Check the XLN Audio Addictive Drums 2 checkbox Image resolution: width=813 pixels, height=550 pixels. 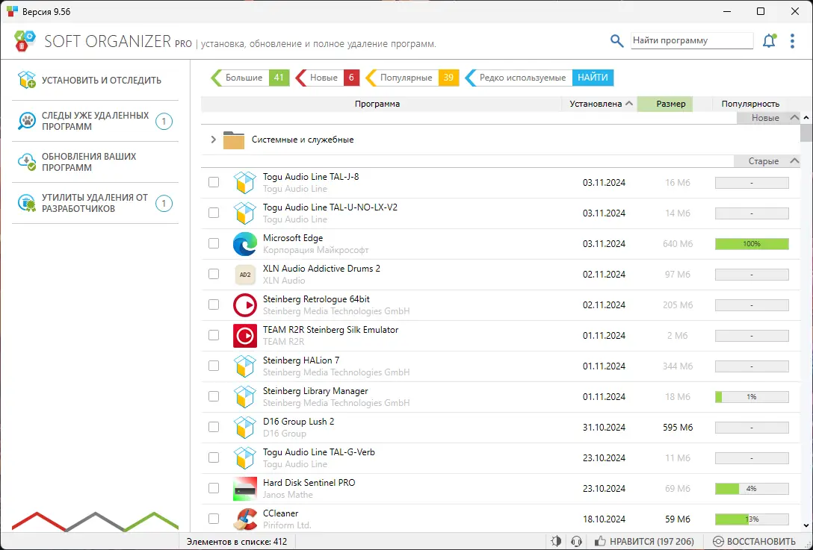214,274
